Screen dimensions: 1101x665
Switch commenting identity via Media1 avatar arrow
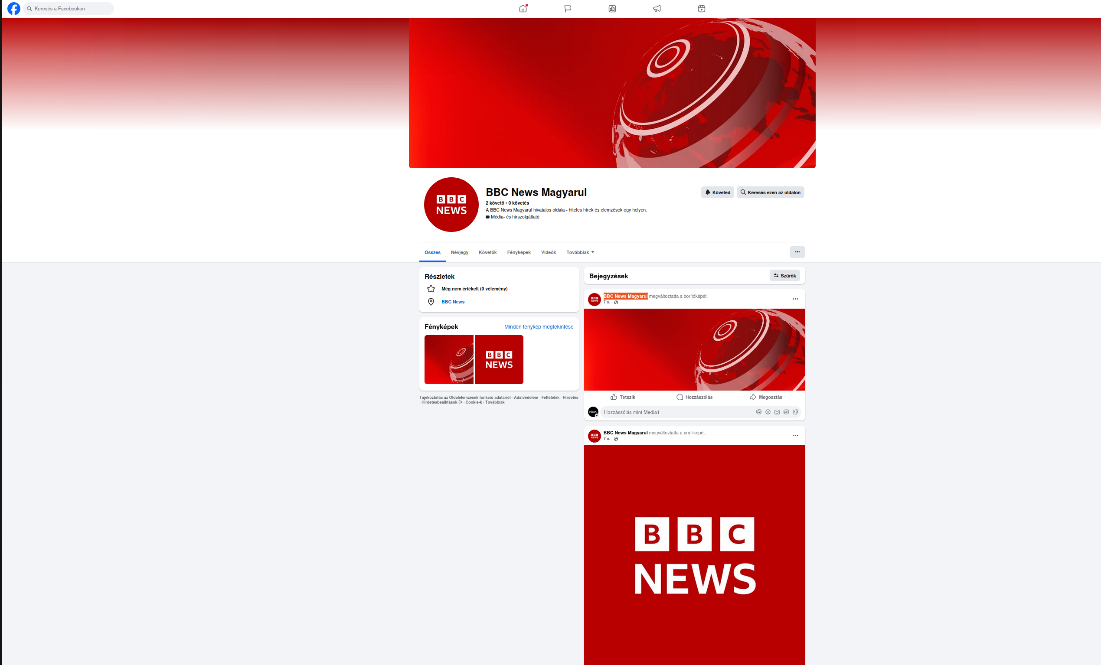point(596,415)
